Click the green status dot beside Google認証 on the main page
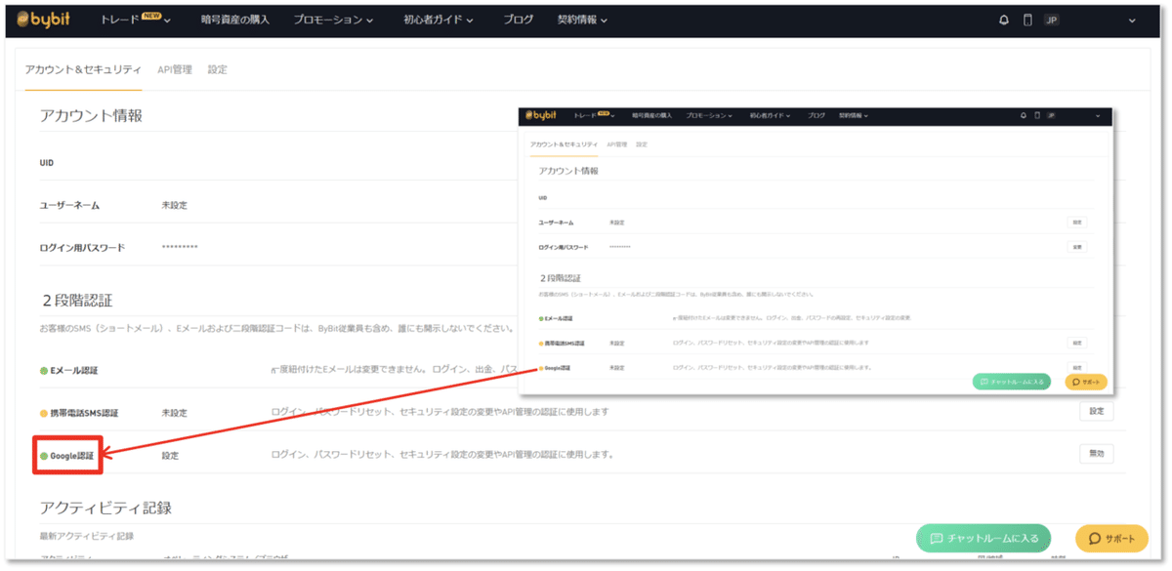 click(x=43, y=455)
